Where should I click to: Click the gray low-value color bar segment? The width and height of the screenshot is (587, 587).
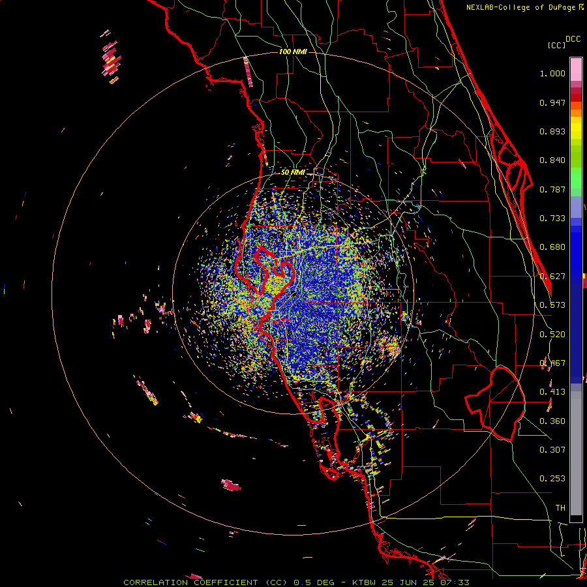point(576,453)
